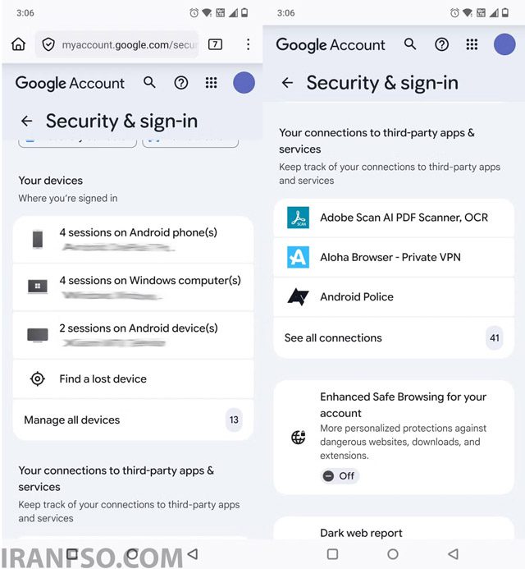Tap the profile avatar in right header
This screenshot has height=569, width=525.
coord(504,44)
